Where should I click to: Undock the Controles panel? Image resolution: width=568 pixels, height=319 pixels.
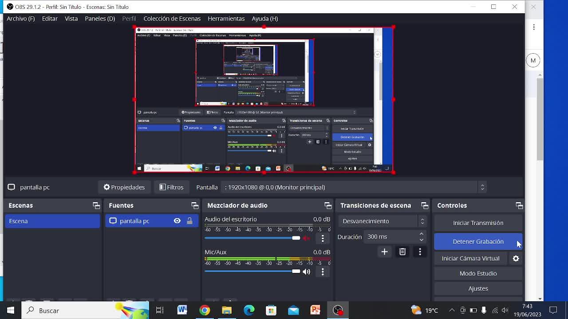tap(519, 206)
